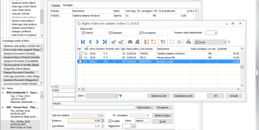Click the Seleziona tutti button
Screen dimensions: 259x130
(159, 96)
